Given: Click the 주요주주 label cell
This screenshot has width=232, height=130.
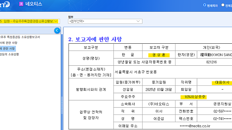Looking at the screenshot, I should click(128, 97).
